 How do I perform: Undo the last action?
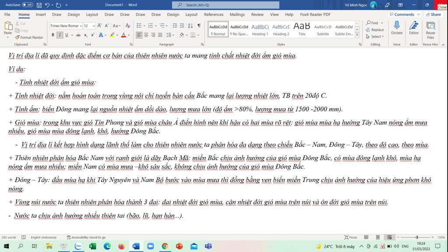pos(47,5)
